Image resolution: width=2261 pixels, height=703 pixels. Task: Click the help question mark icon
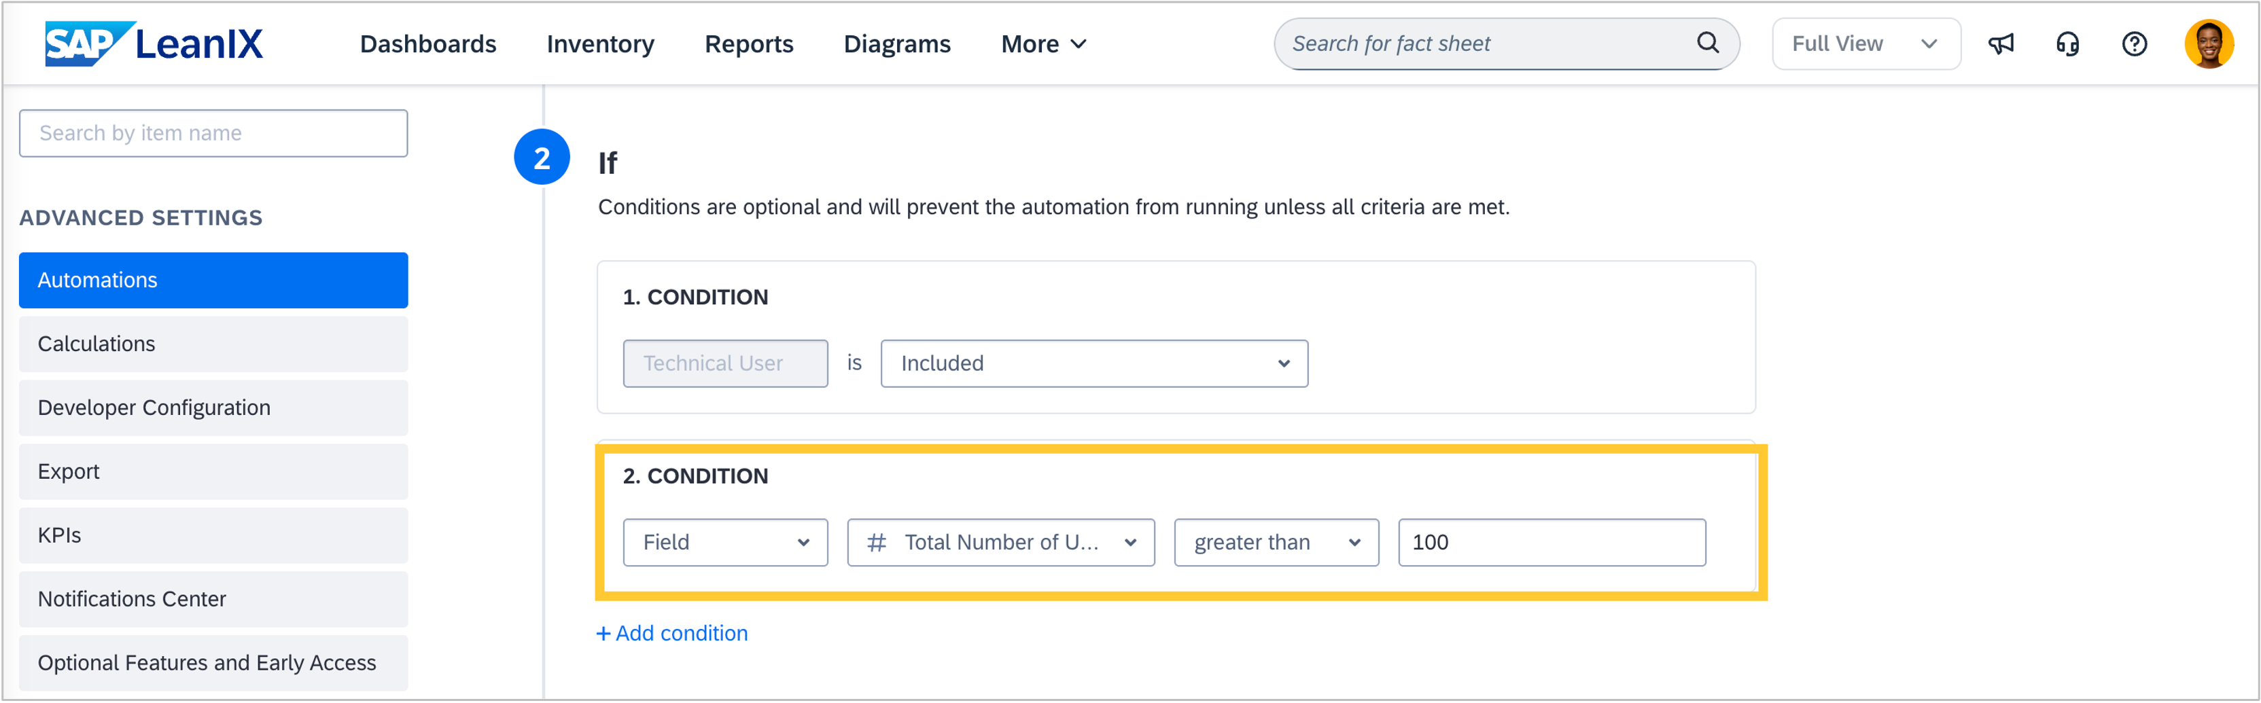[x=2134, y=44]
